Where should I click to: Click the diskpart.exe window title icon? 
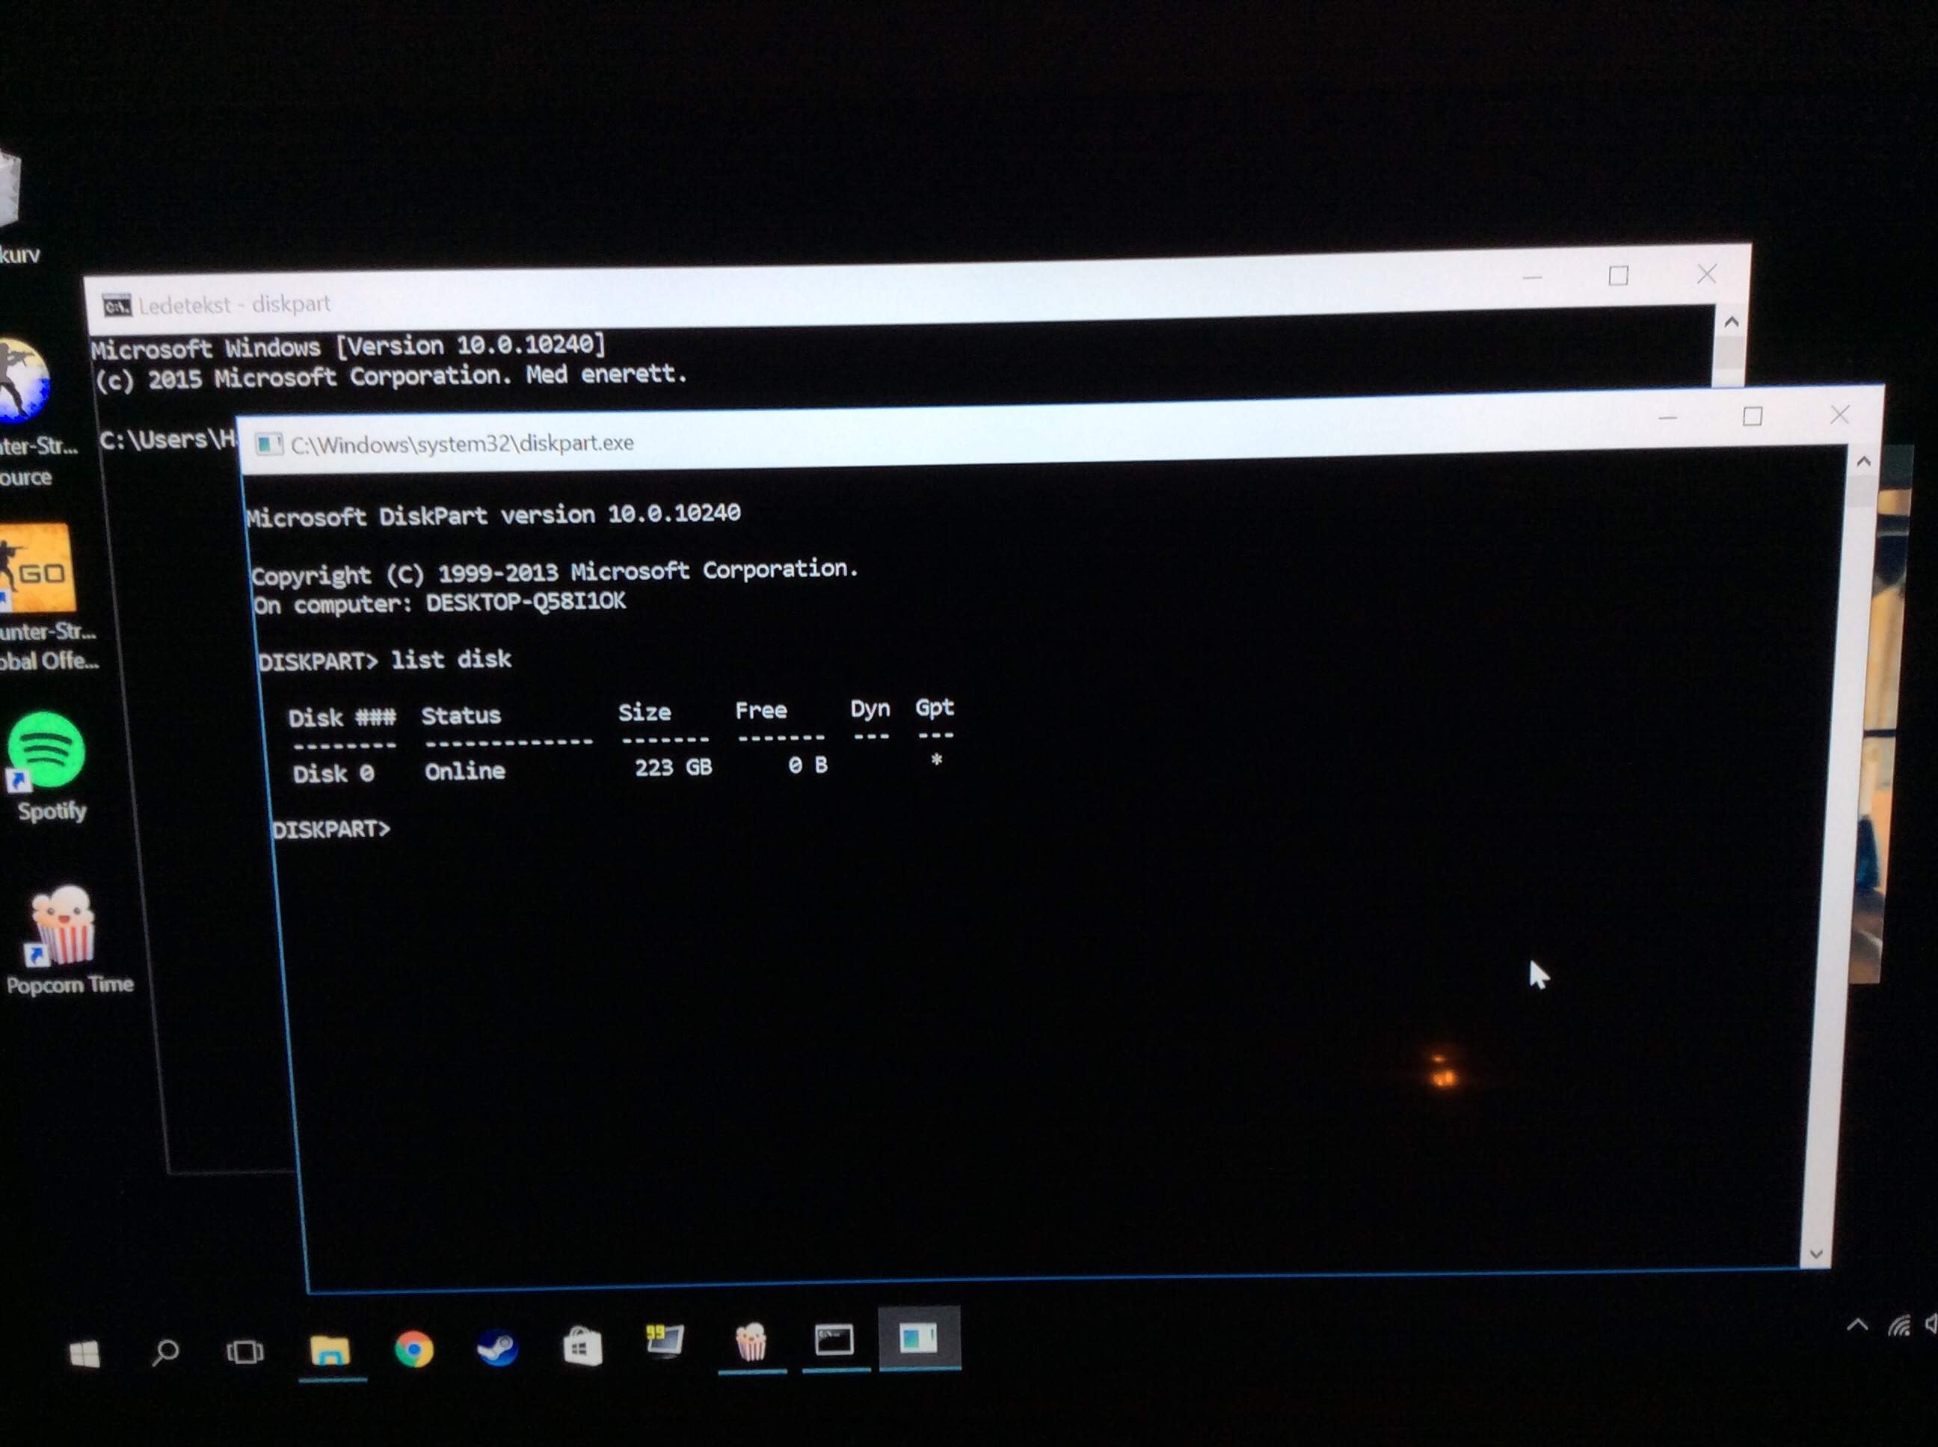(268, 445)
